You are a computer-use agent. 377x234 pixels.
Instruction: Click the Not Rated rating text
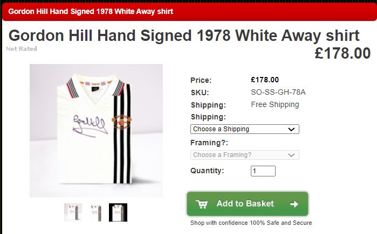(22, 48)
